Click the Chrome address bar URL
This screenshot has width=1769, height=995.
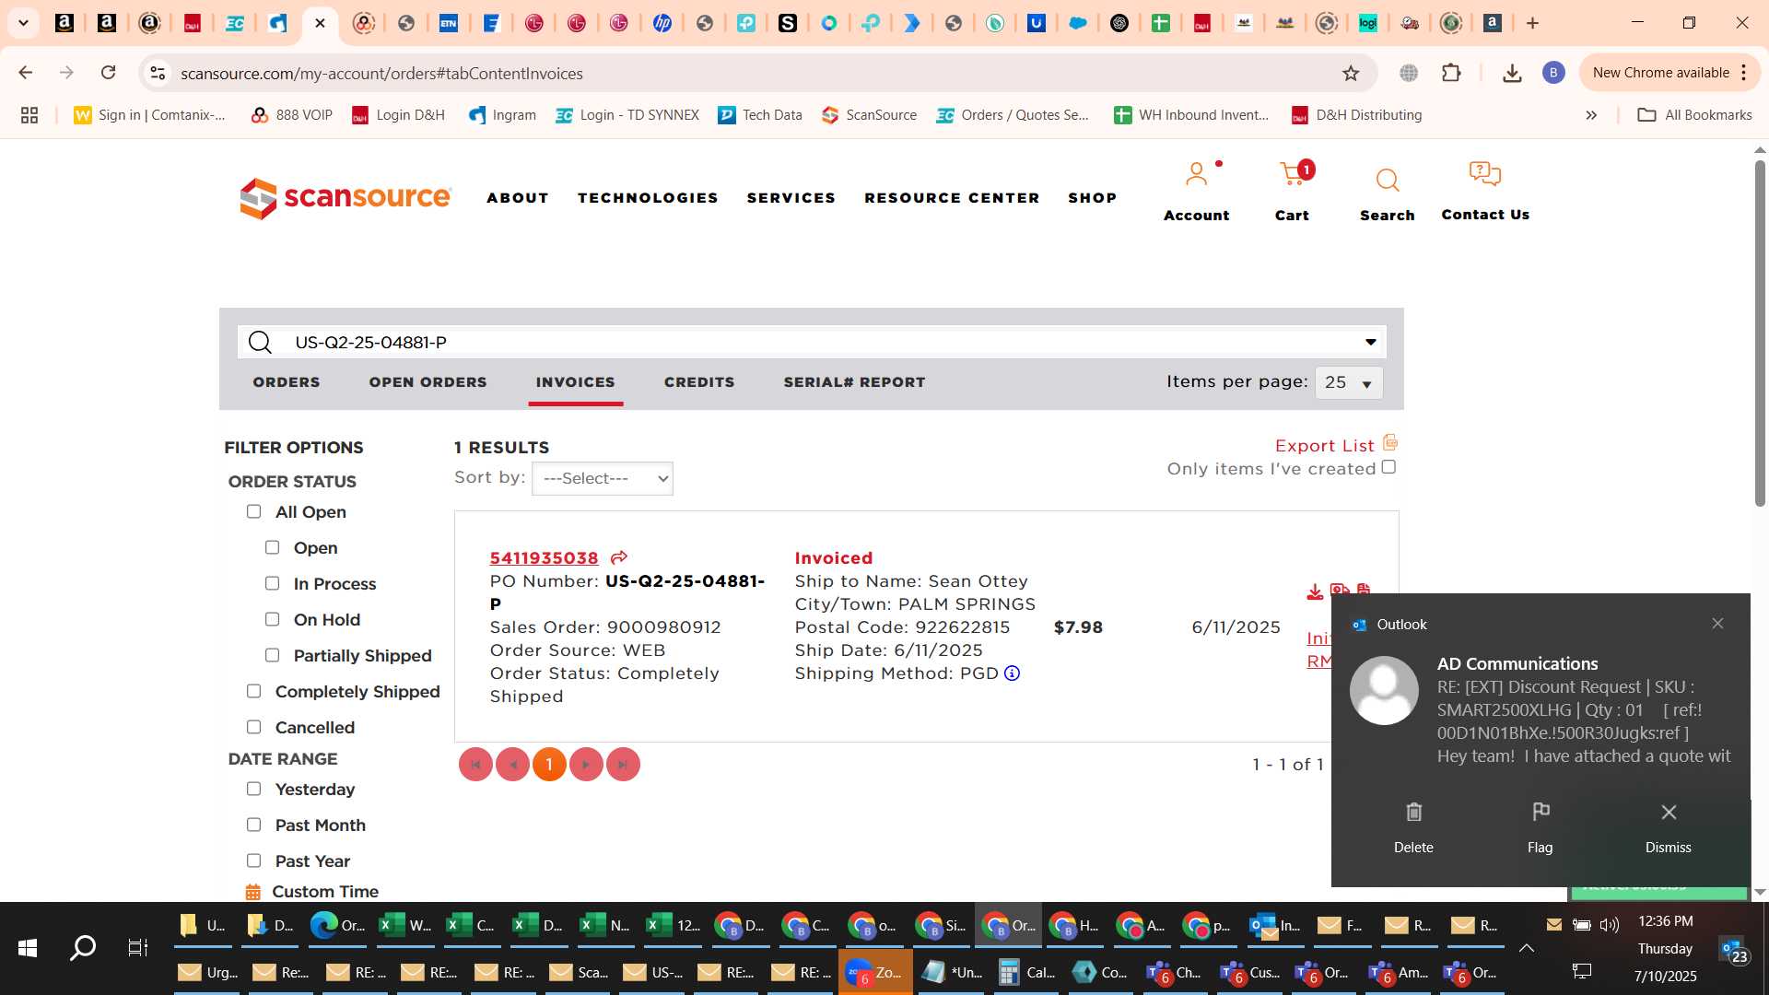pyautogui.click(x=381, y=74)
